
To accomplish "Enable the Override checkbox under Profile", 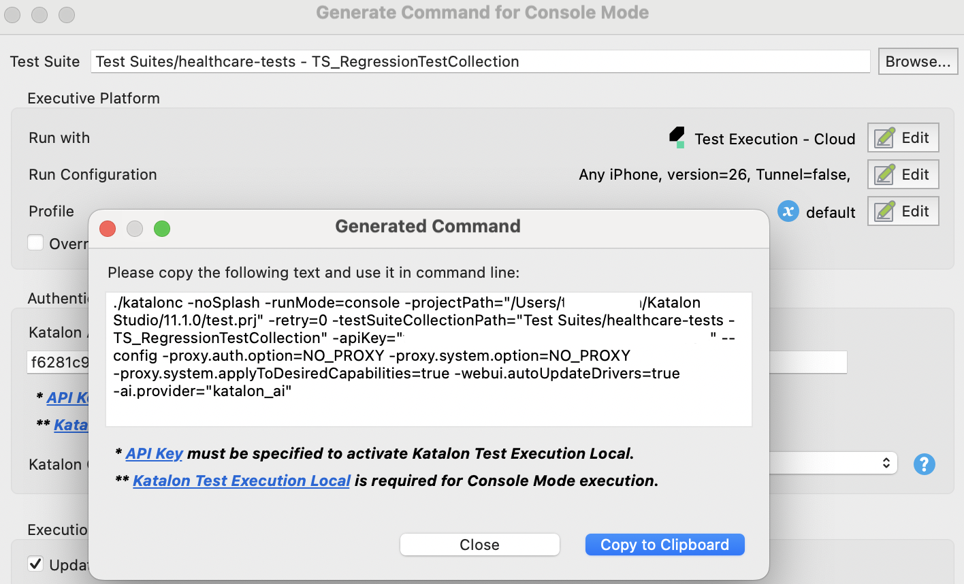I will [x=35, y=242].
